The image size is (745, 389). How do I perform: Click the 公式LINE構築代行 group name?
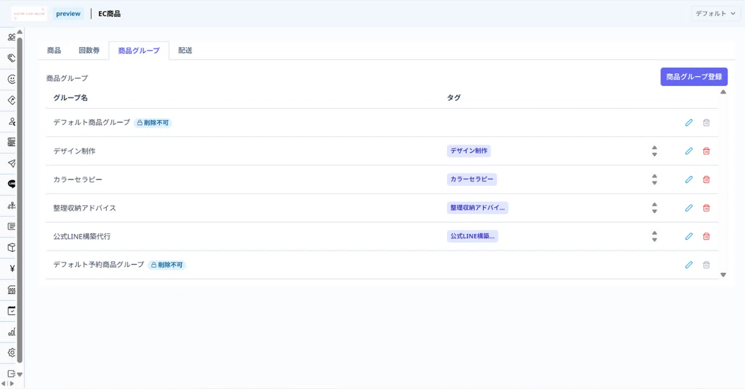coord(82,236)
